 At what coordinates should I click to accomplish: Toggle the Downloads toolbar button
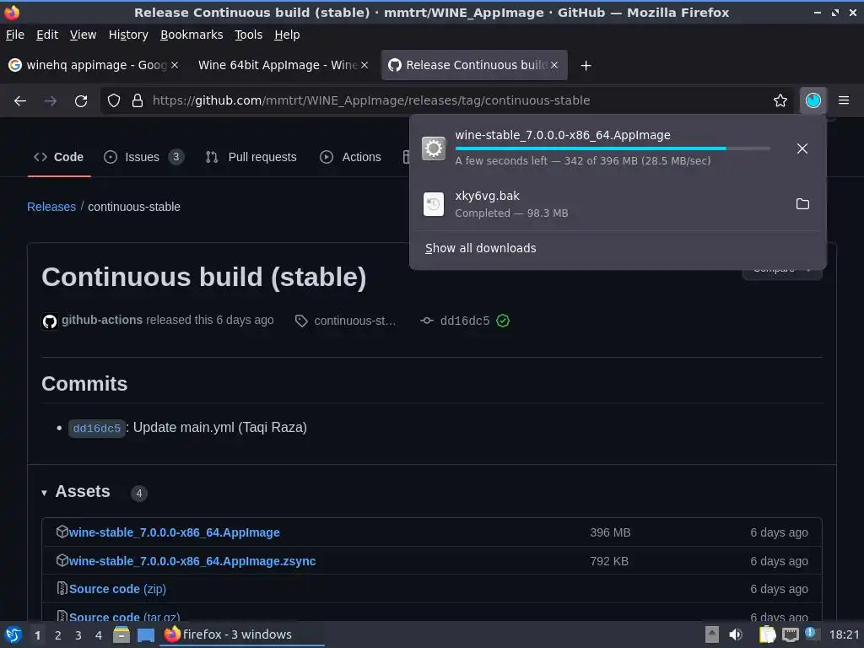pos(813,100)
